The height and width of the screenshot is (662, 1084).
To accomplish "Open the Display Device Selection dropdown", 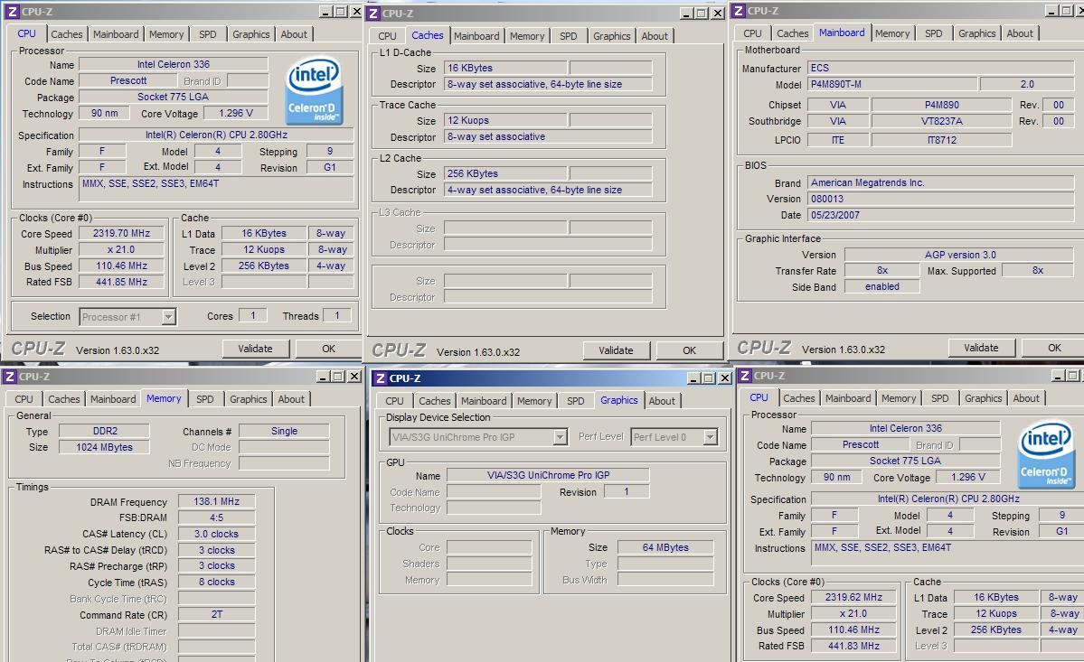I will pyautogui.click(x=560, y=437).
